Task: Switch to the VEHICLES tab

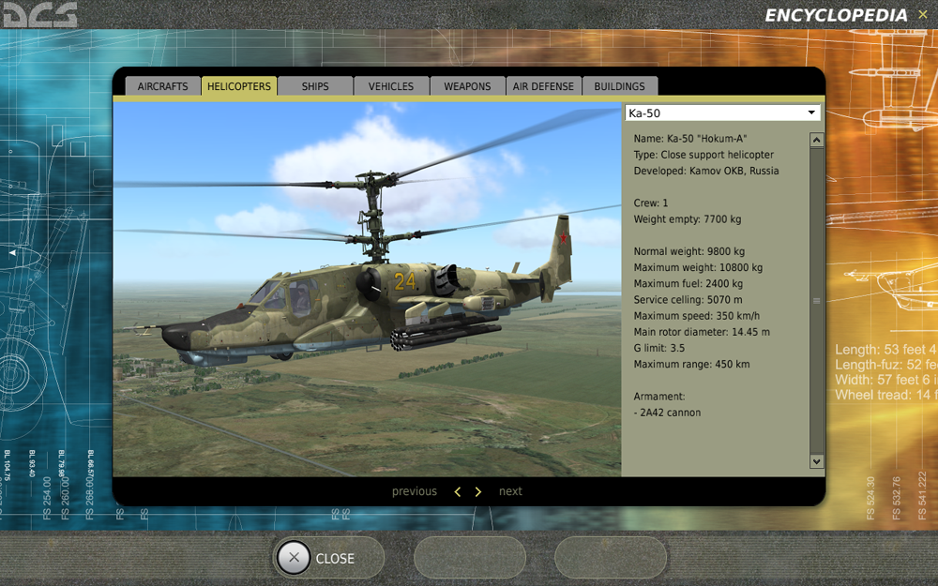Action: (391, 86)
